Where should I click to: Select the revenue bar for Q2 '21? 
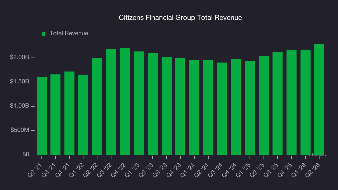(x=42, y=116)
